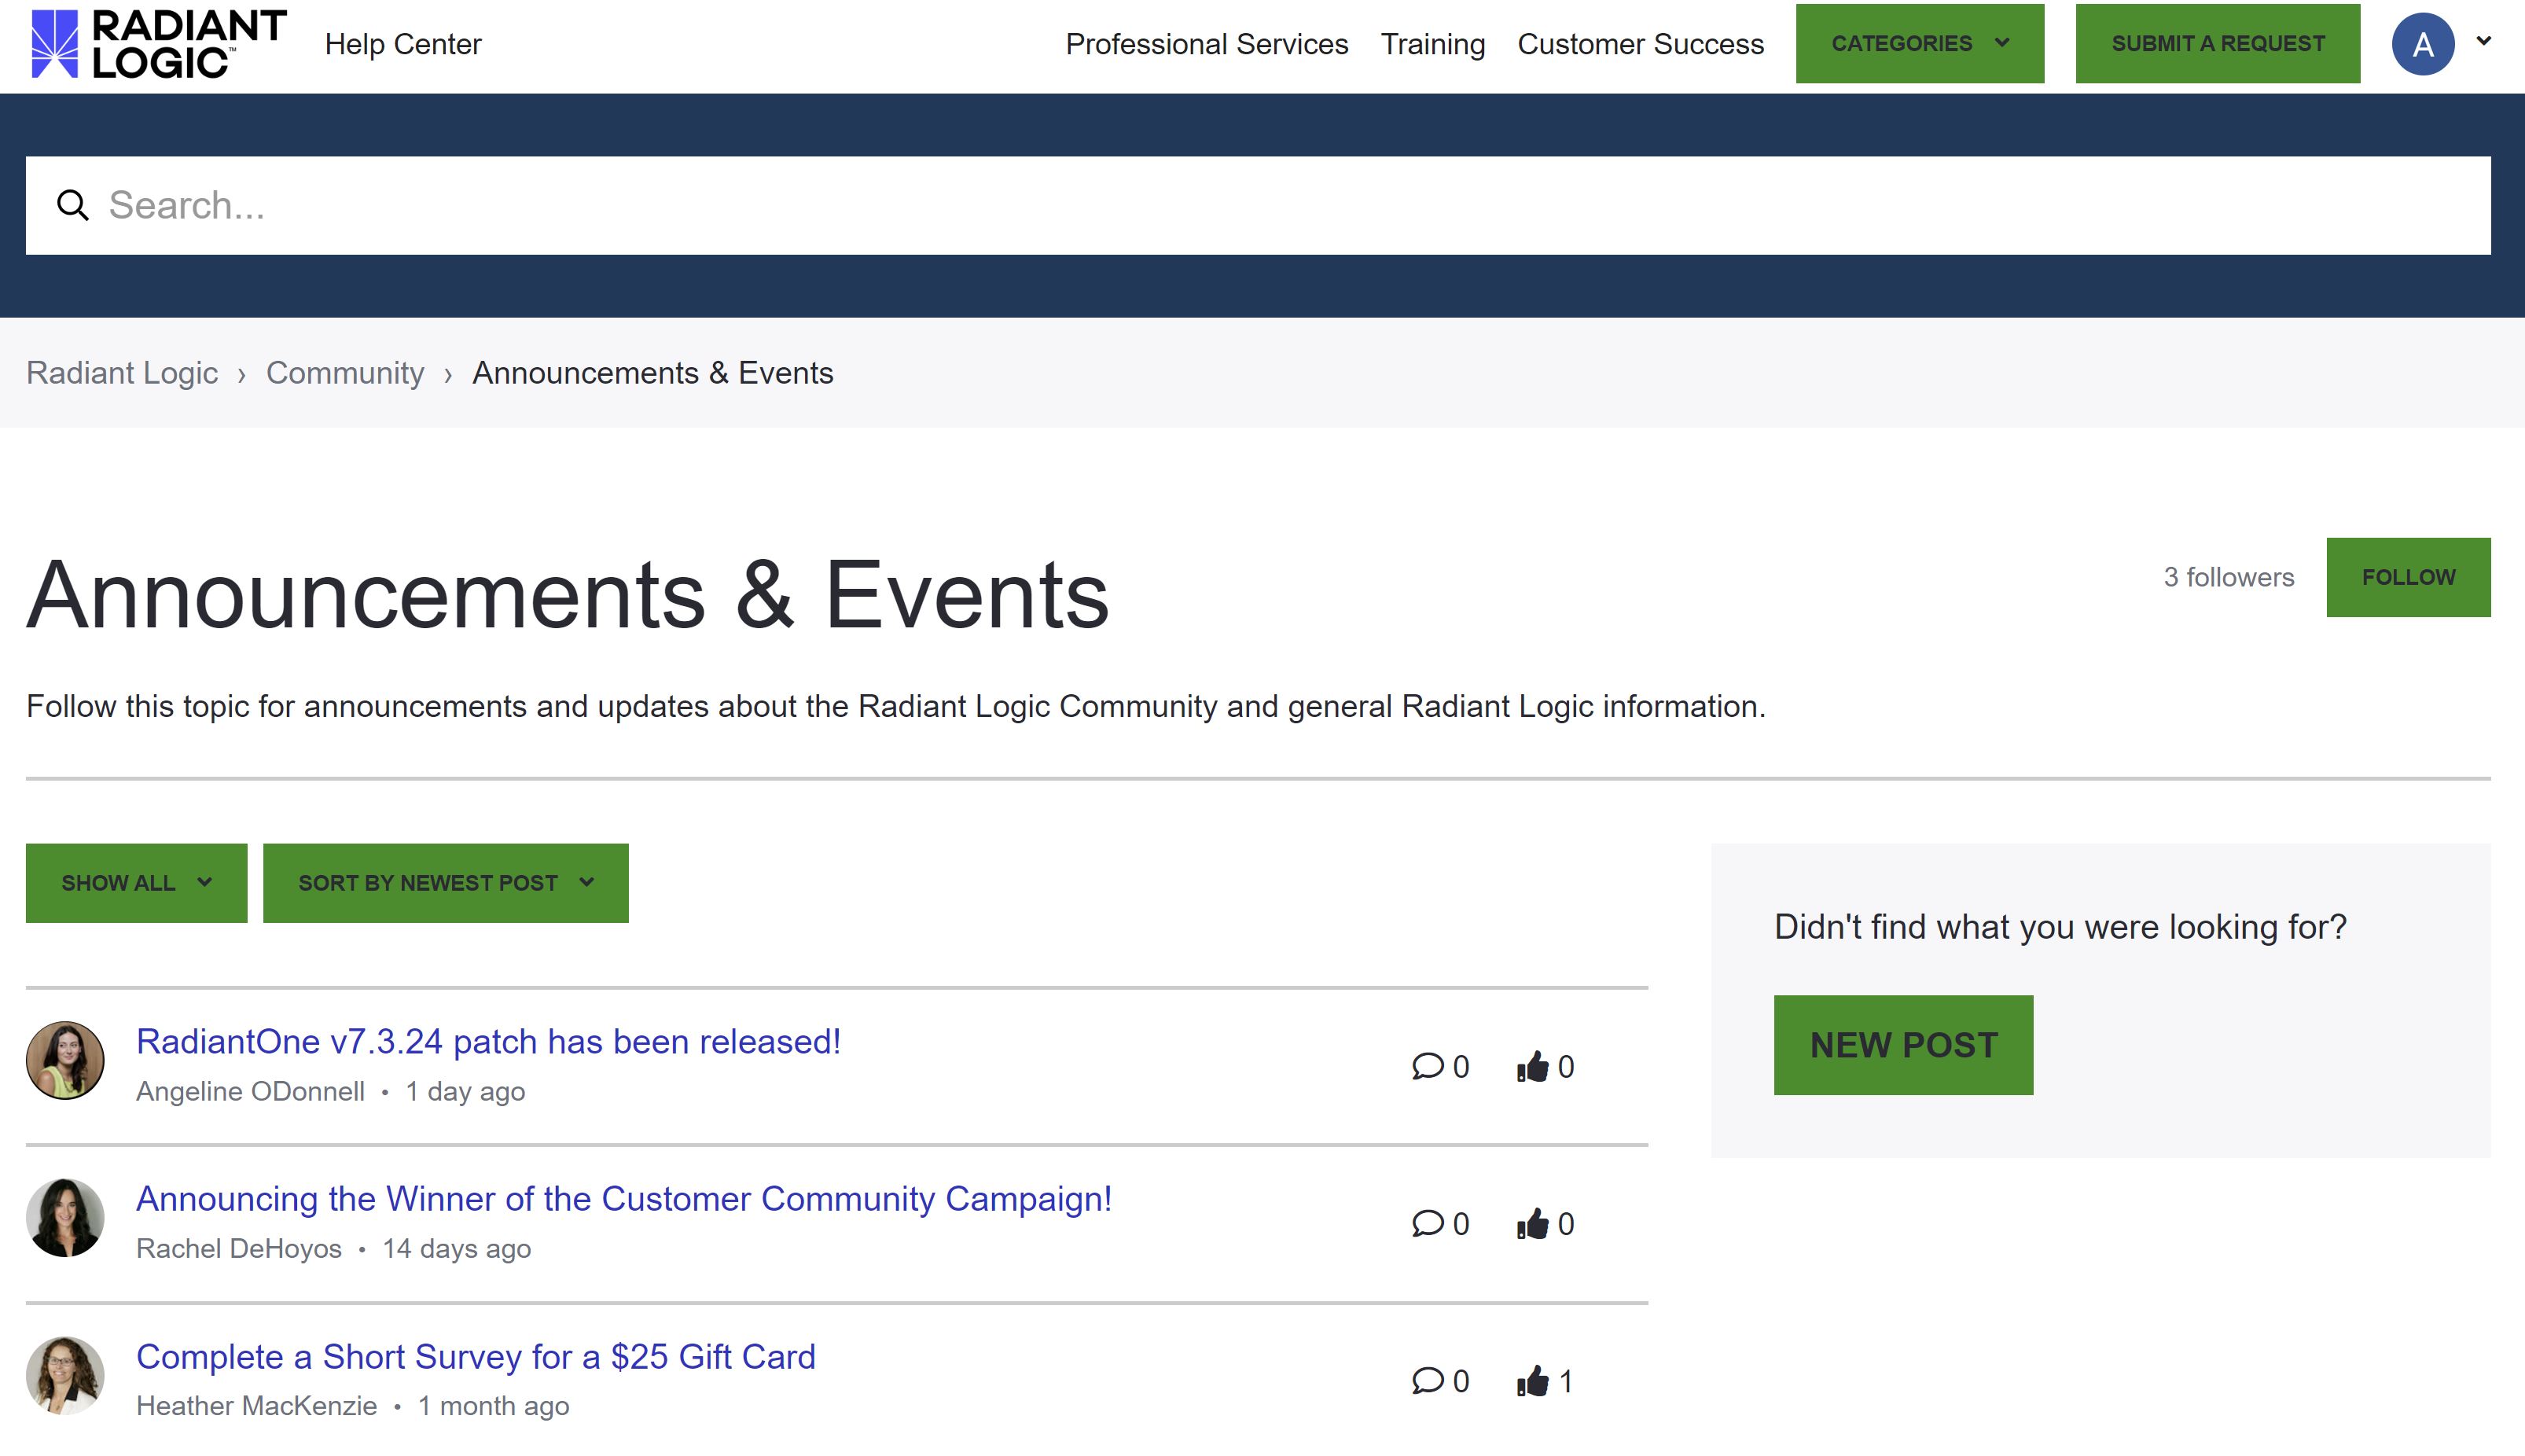This screenshot has width=2525, height=1456.
Task: Expand the profile chevron arrow
Action: click(2483, 41)
